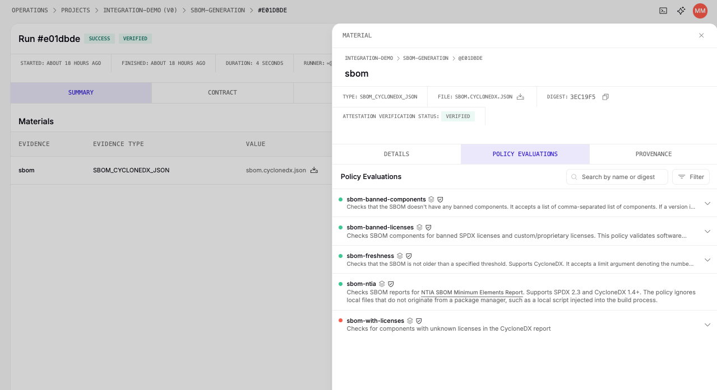The width and height of the screenshot is (717, 390).
Task: Click layers icon next to sbom-with-licenses
Action: point(410,321)
